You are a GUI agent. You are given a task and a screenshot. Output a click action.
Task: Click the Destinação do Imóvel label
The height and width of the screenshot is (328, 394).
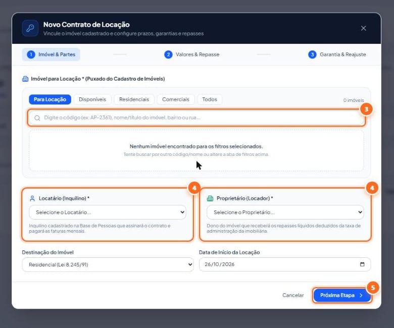coord(48,252)
